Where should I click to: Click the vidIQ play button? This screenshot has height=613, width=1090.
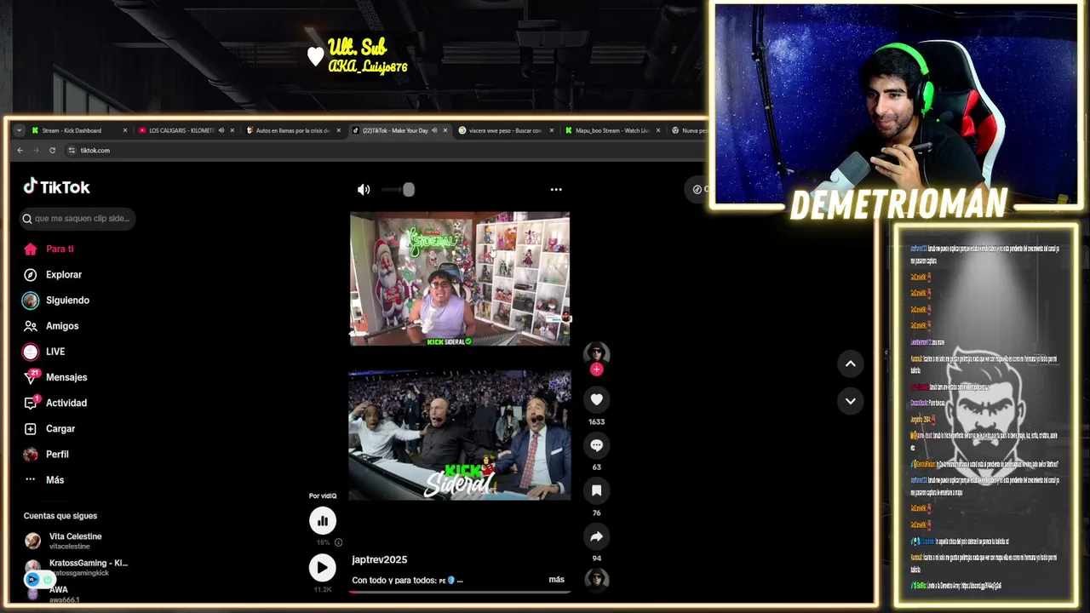(x=322, y=568)
